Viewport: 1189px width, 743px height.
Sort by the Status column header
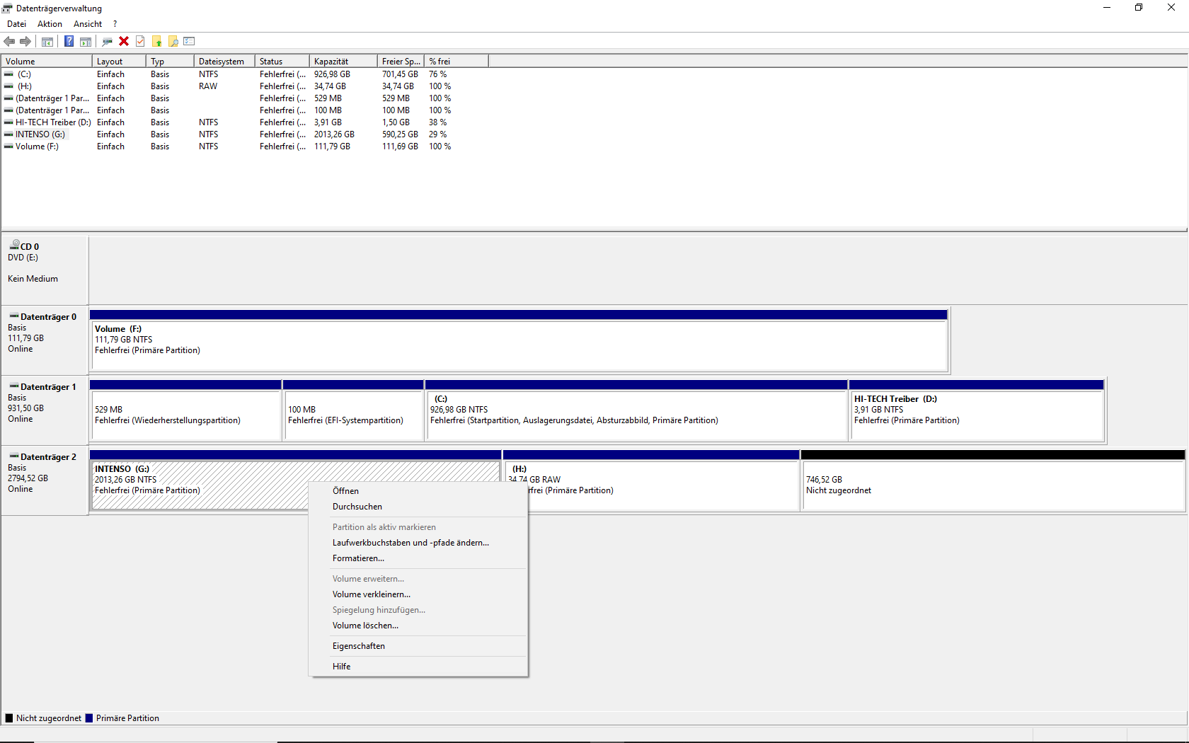click(282, 62)
